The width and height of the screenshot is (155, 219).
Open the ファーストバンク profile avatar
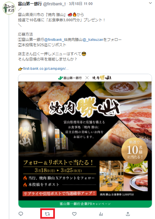tap(9, 8)
